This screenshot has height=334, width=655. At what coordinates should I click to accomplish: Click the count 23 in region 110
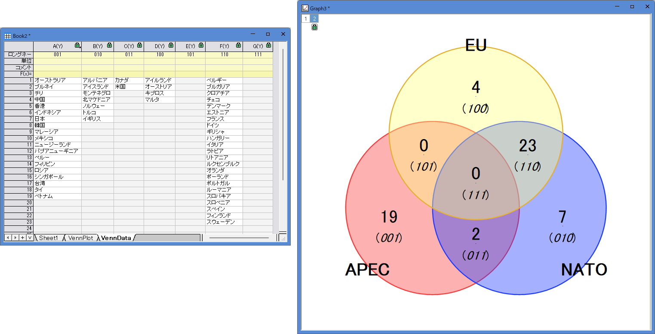tap(528, 146)
